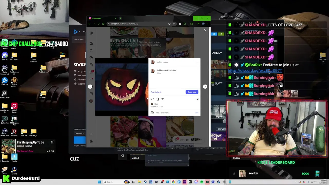Click the 1 like count text

point(156,104)
